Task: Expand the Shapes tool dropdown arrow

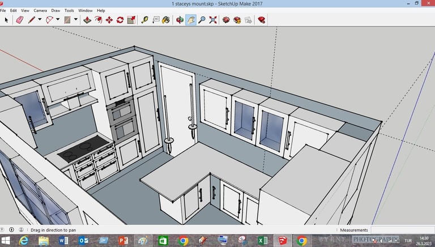Action: coord(75,19)
